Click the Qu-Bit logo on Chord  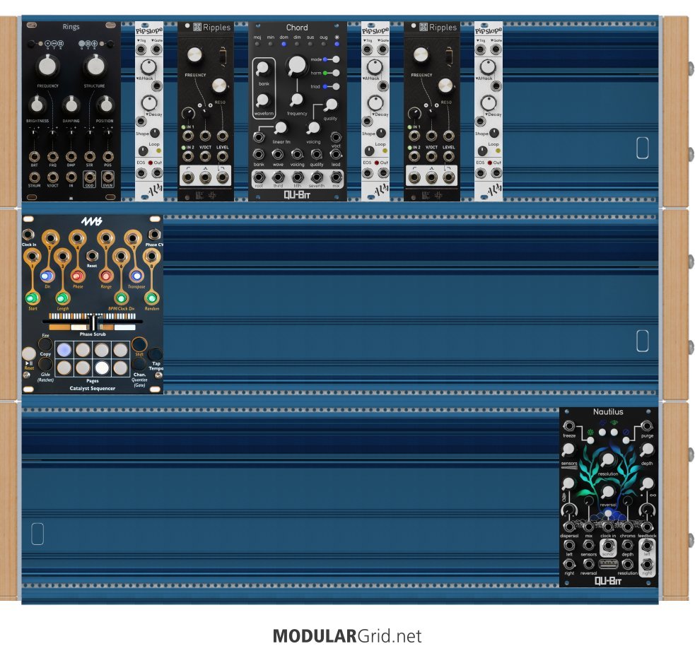pos(297,194)
